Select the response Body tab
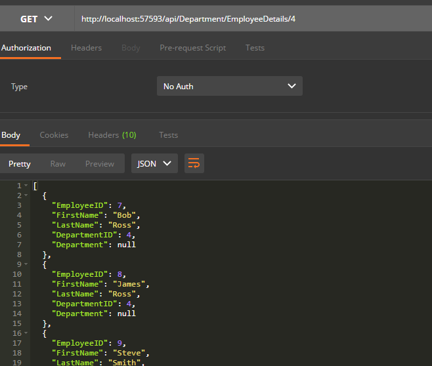The width and height of the screenshot is (432, 366). 11,135
